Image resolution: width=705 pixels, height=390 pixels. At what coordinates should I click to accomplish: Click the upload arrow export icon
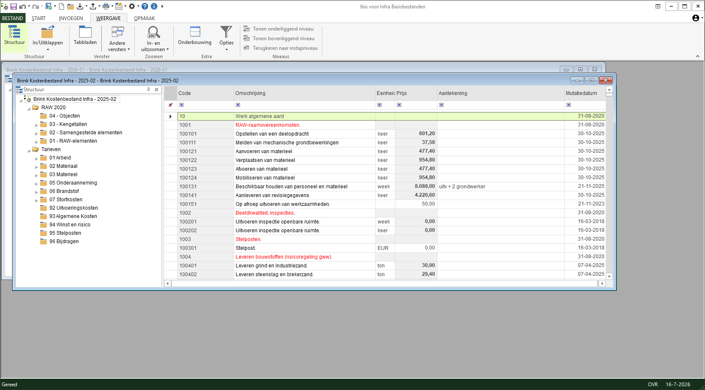click(x=93, y=6)
